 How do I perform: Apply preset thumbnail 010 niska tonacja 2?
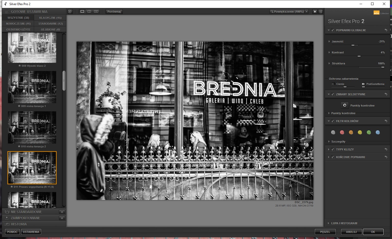coord(32,127)
